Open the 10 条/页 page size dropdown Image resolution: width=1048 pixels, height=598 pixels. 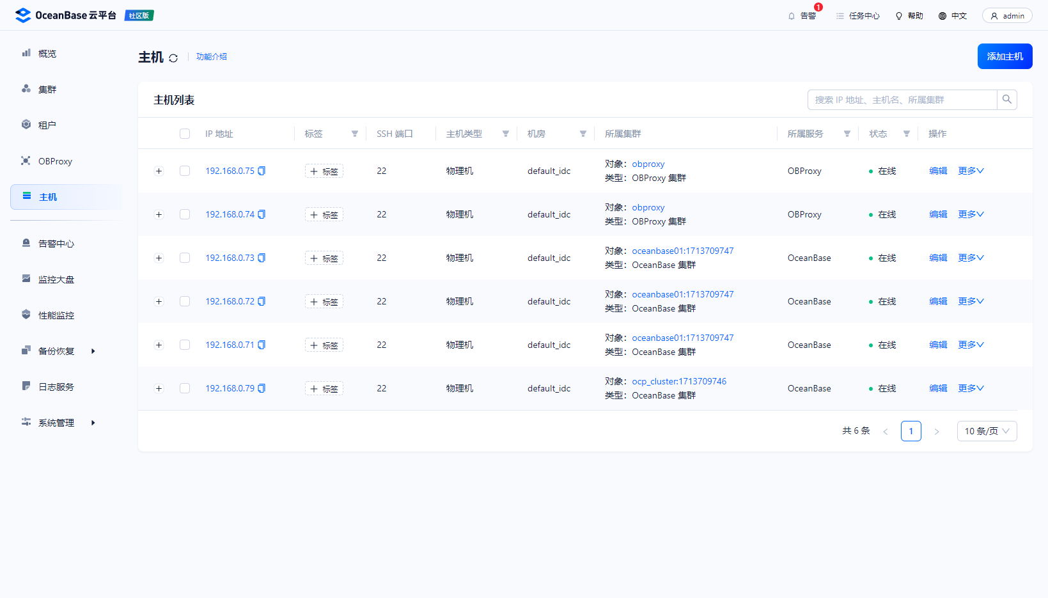[987, 431]
